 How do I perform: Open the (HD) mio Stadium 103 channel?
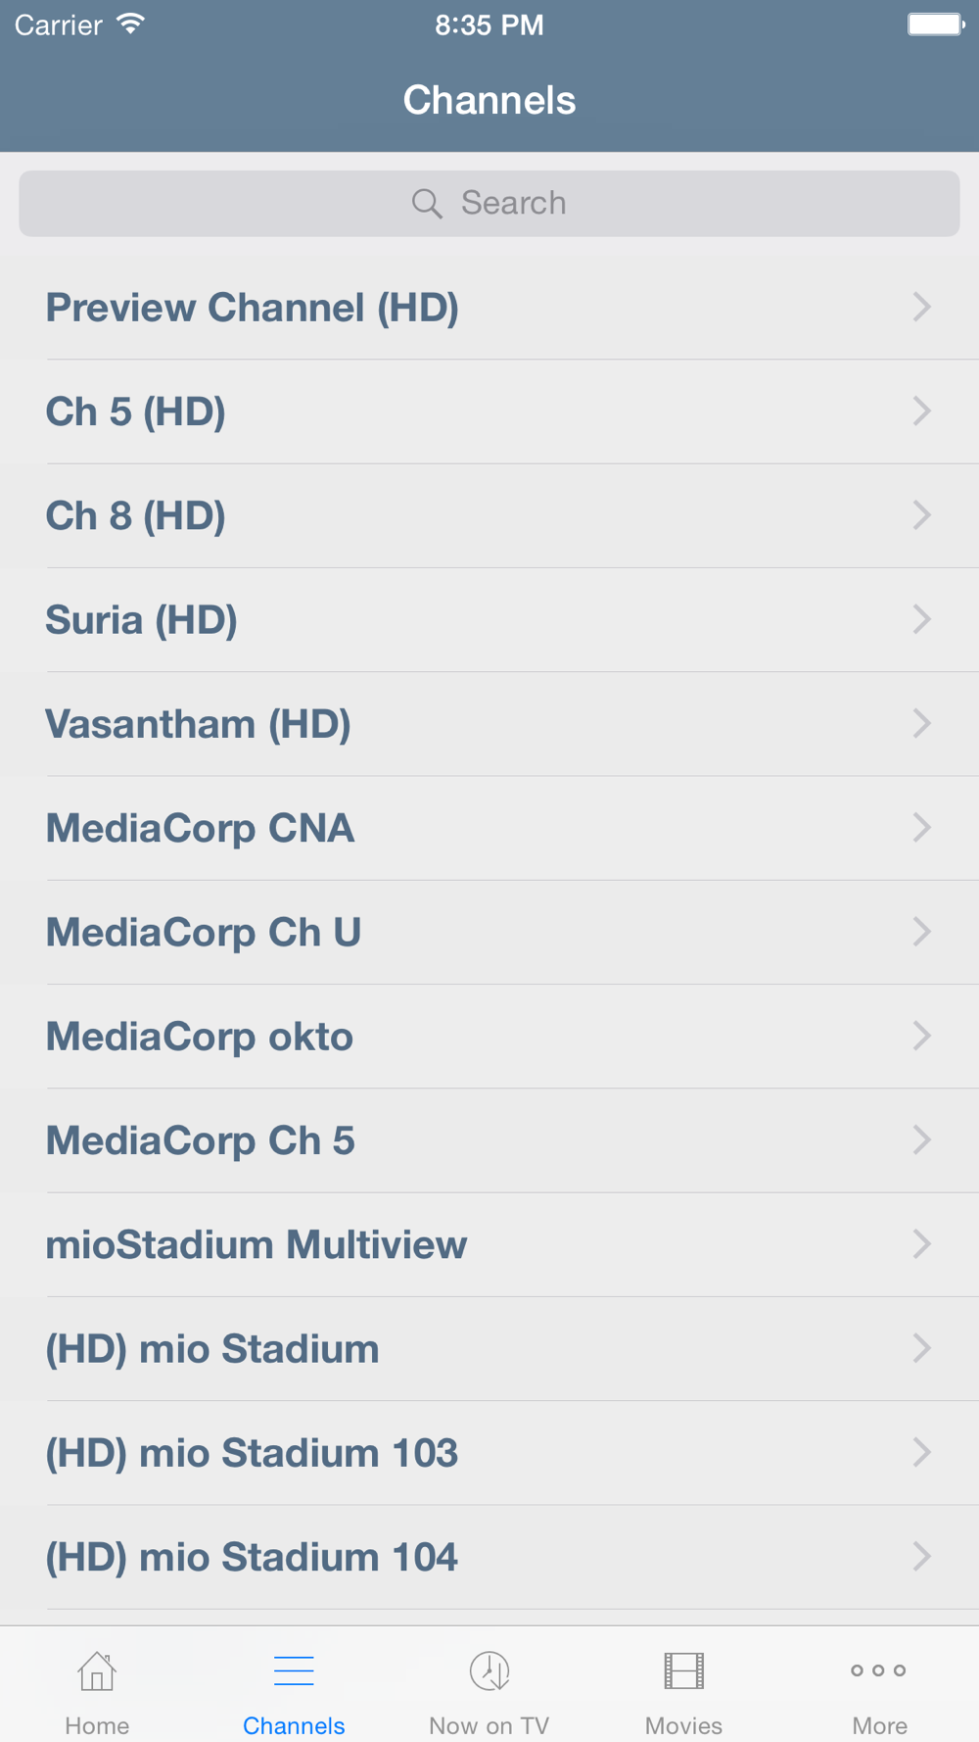pos(252,1453)
